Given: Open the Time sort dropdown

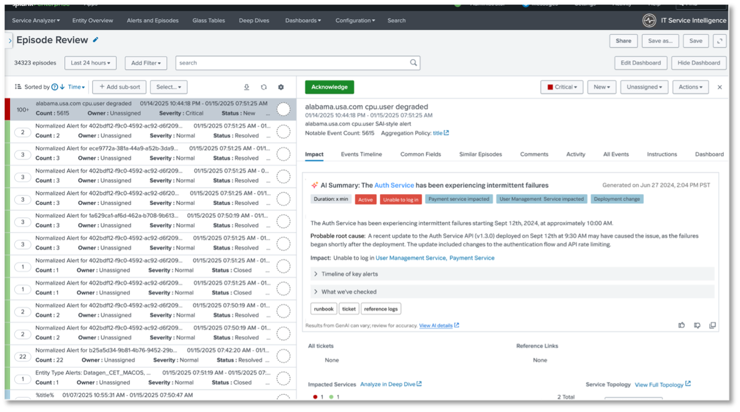Looking at the screenshot, I should pyautogui.click(x=76, y=87).
